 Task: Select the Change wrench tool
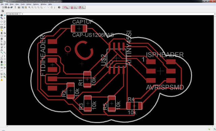(5, 28)
